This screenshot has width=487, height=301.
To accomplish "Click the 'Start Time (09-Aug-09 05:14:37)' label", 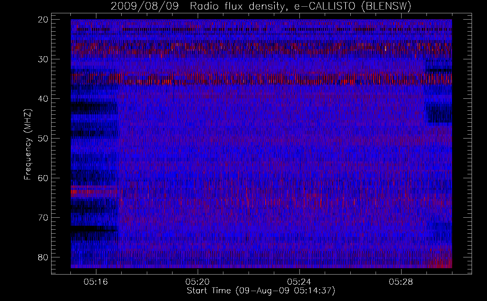I will [261, 291].
